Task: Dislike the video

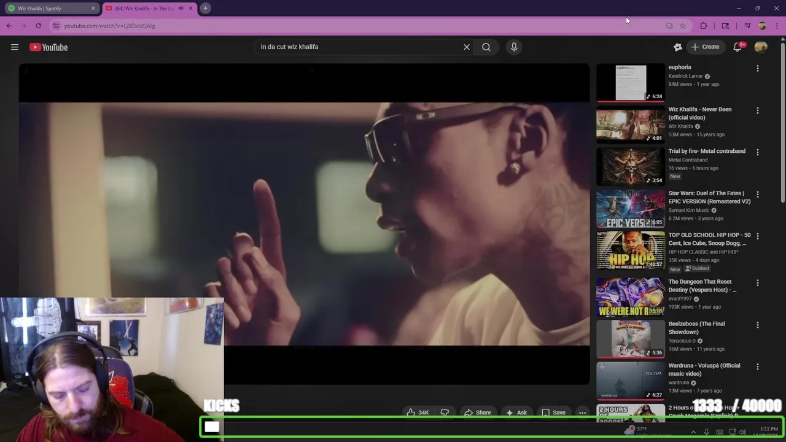Action: click(445, 413)
